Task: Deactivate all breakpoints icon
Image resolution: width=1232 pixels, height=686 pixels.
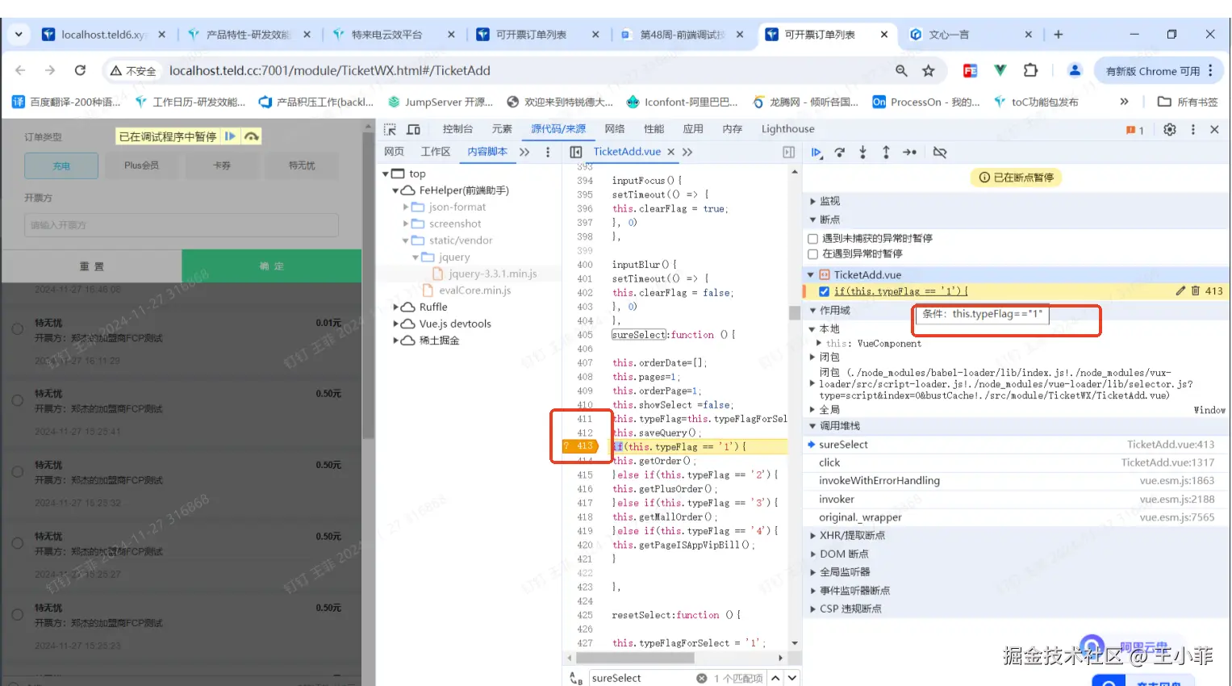Action: tap(940, 153)
